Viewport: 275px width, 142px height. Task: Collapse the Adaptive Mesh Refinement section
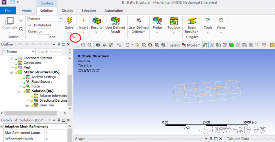pyautogui.click(x=2, y=127)
